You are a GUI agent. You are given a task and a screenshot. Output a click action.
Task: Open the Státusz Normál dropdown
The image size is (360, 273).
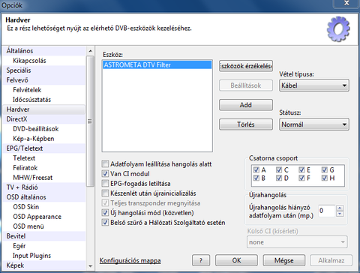314,124
